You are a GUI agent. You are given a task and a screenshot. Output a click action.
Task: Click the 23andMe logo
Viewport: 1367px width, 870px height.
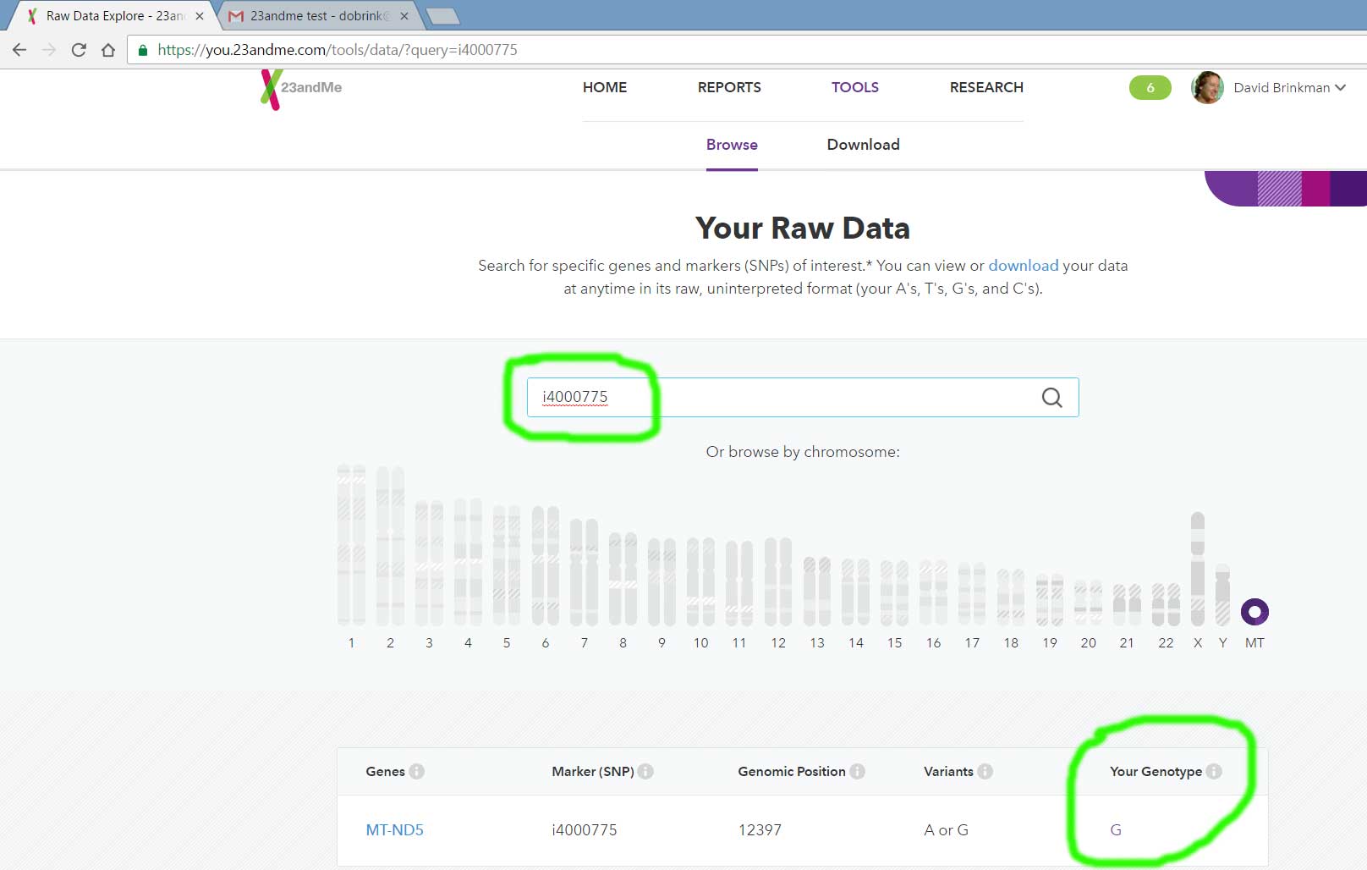tap(302, 88)
